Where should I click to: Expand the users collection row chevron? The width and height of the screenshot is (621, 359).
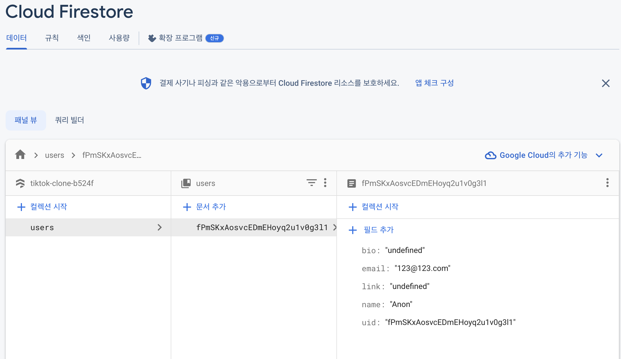[159, 227]
